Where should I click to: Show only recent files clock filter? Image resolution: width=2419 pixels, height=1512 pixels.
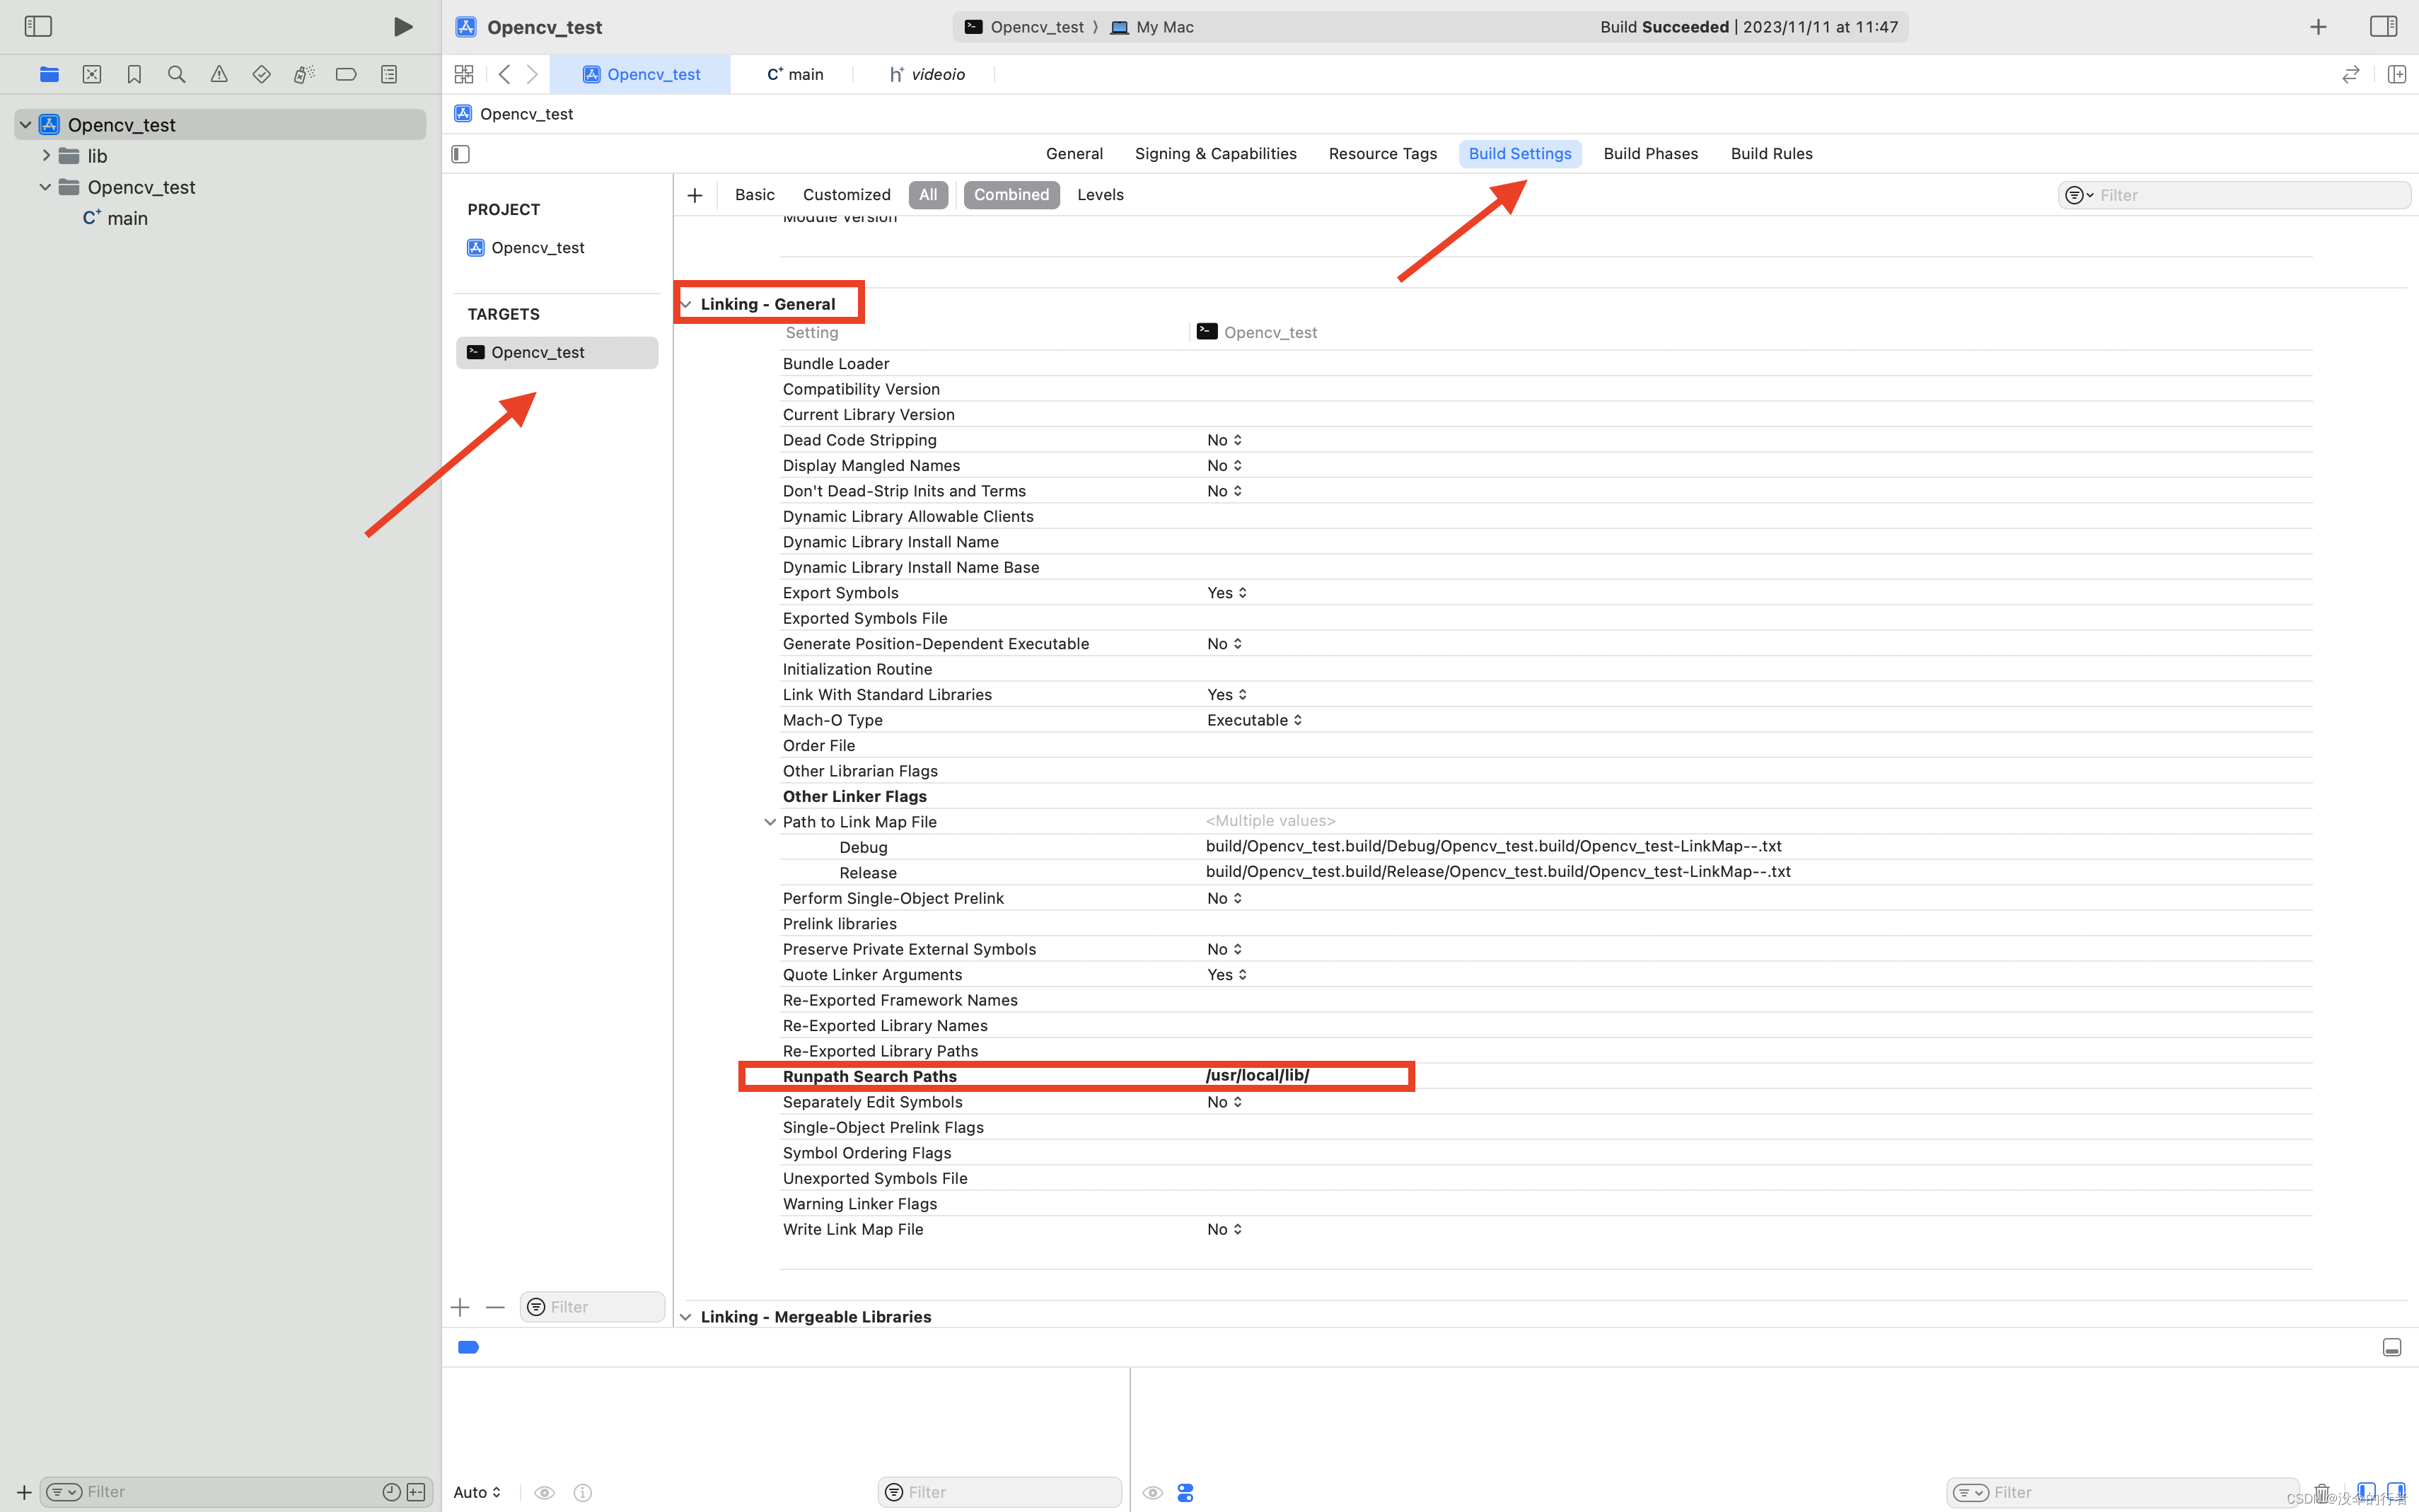coord(391,1492)
